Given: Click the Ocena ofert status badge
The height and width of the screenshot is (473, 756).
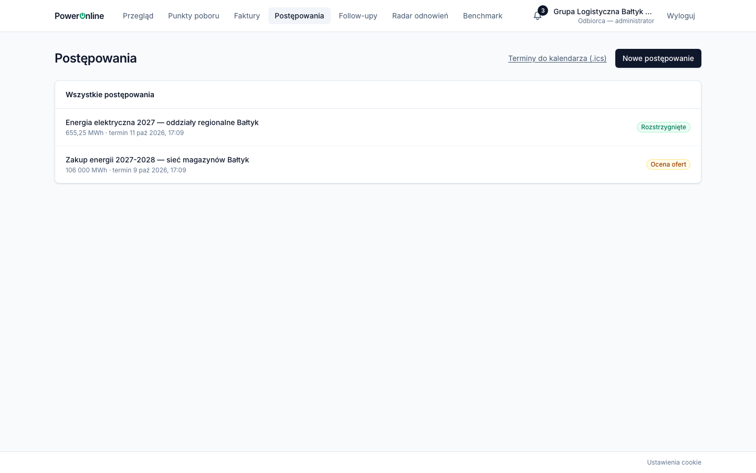Looking at the screenshot, I should pos(668,164).
